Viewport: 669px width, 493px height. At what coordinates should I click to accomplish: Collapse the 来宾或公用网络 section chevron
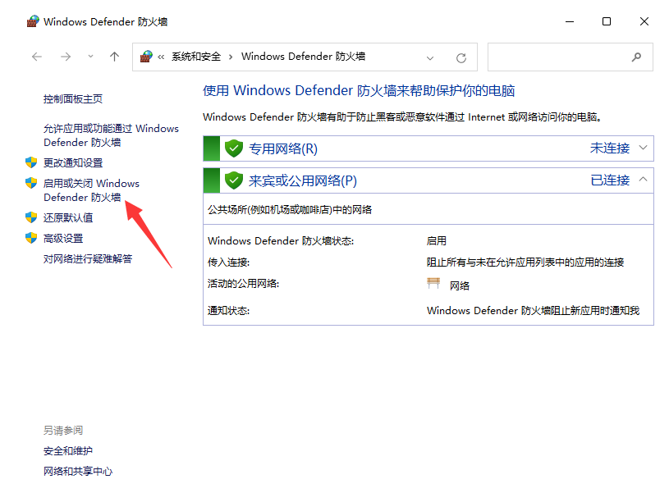click(x=644, y=180)
